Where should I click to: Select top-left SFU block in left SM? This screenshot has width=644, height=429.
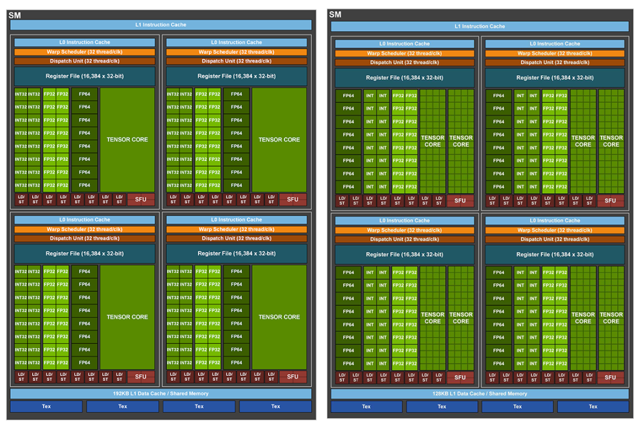pos(141,200)
